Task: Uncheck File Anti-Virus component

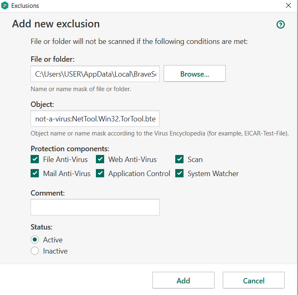Action: [x=35, y=159]
